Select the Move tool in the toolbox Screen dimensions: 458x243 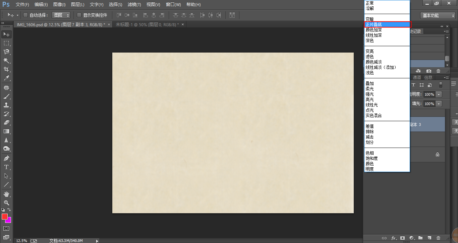[x=6, y=34]
